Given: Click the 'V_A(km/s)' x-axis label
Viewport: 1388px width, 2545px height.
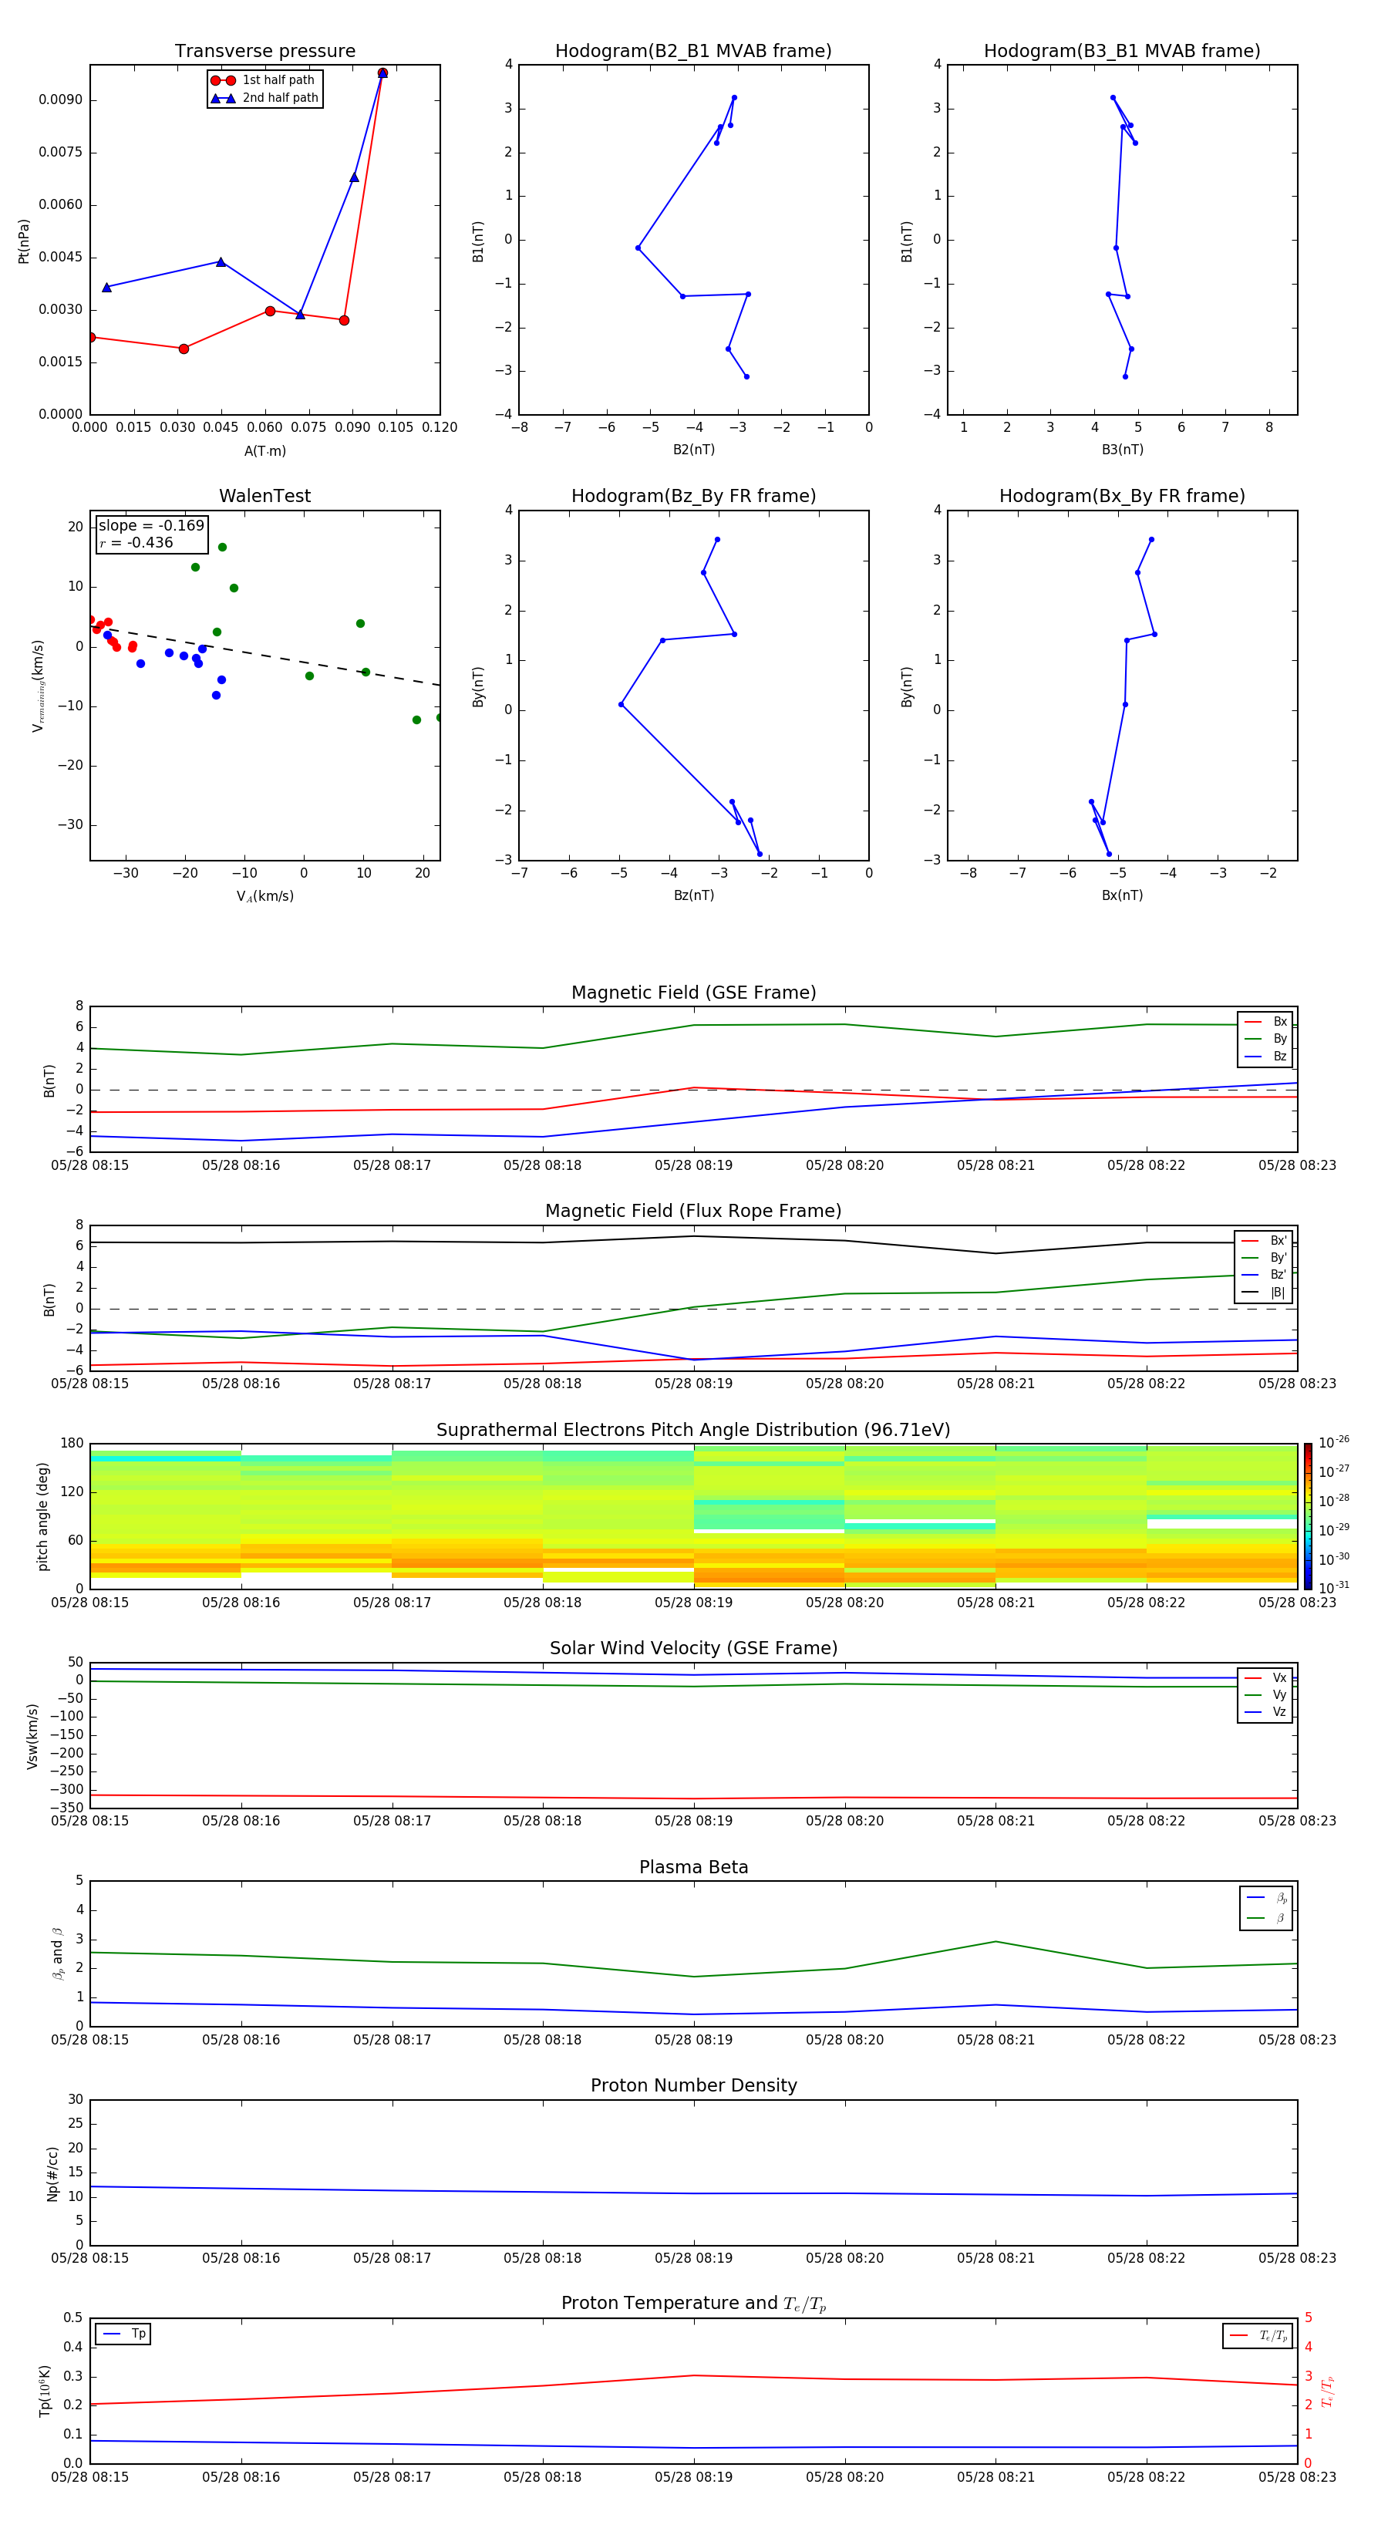Looking at the screenshot, I should [264, 896].
